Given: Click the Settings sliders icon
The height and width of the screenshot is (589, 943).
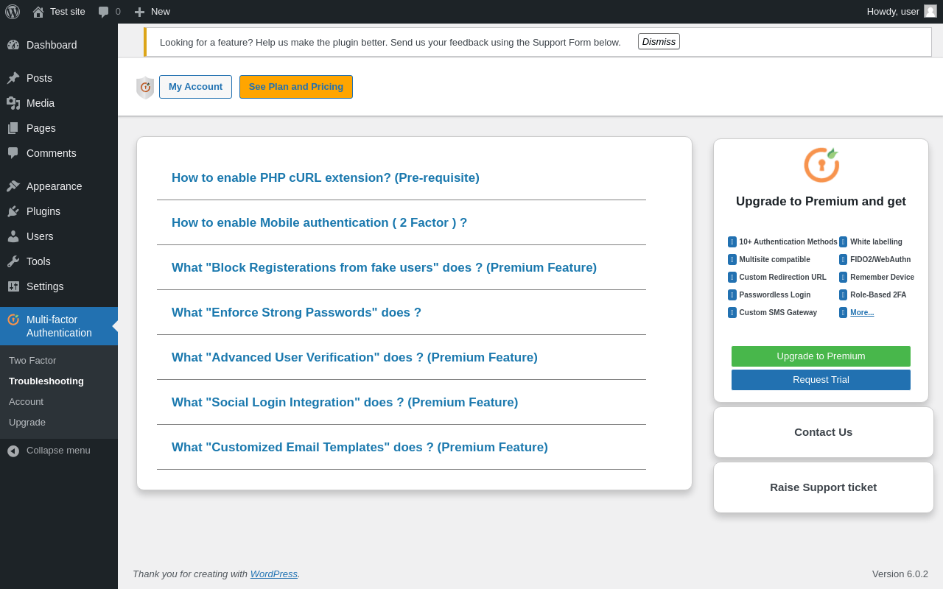Looking at the screenshot, I should [x=13, y=286].
